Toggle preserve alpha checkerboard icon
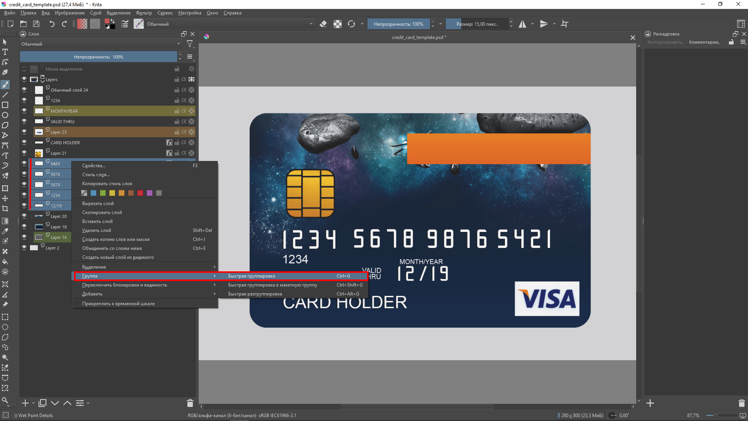 [338, 24]
